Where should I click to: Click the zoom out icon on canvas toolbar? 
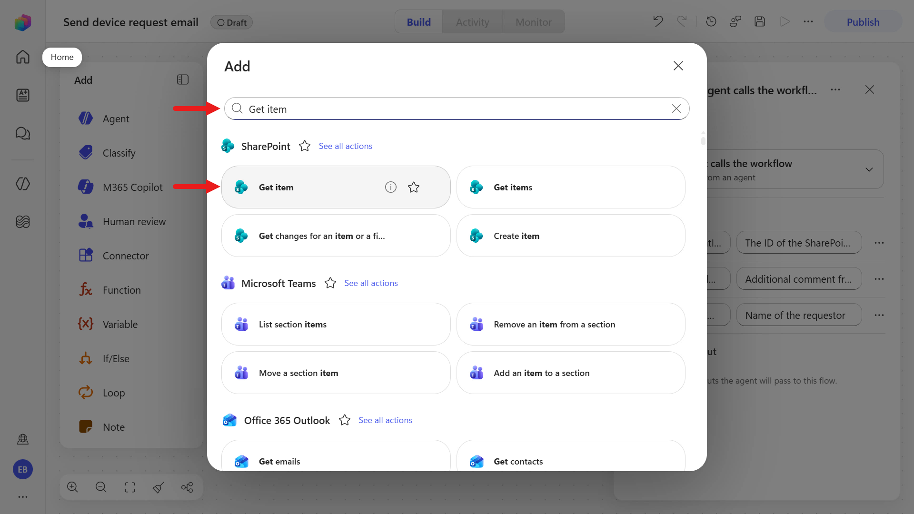[101, 487]
